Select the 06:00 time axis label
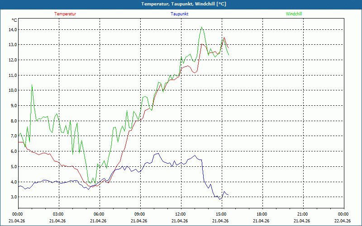This screenshot has height=226, width=362. tap(99, 214)
